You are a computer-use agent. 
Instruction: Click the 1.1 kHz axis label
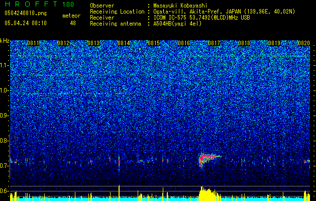click(5, 66)
